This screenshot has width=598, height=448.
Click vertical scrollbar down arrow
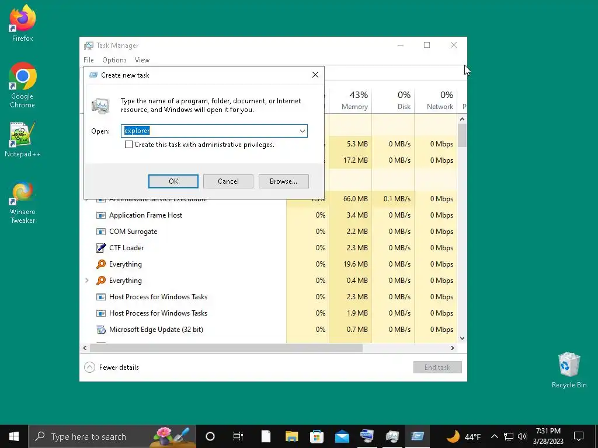click(x=462, y=338)
